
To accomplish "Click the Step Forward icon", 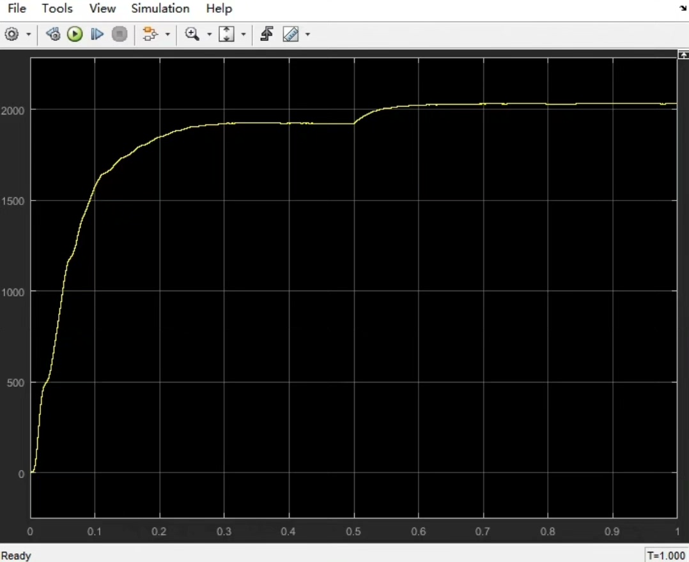I will click(x=97, y=34).
